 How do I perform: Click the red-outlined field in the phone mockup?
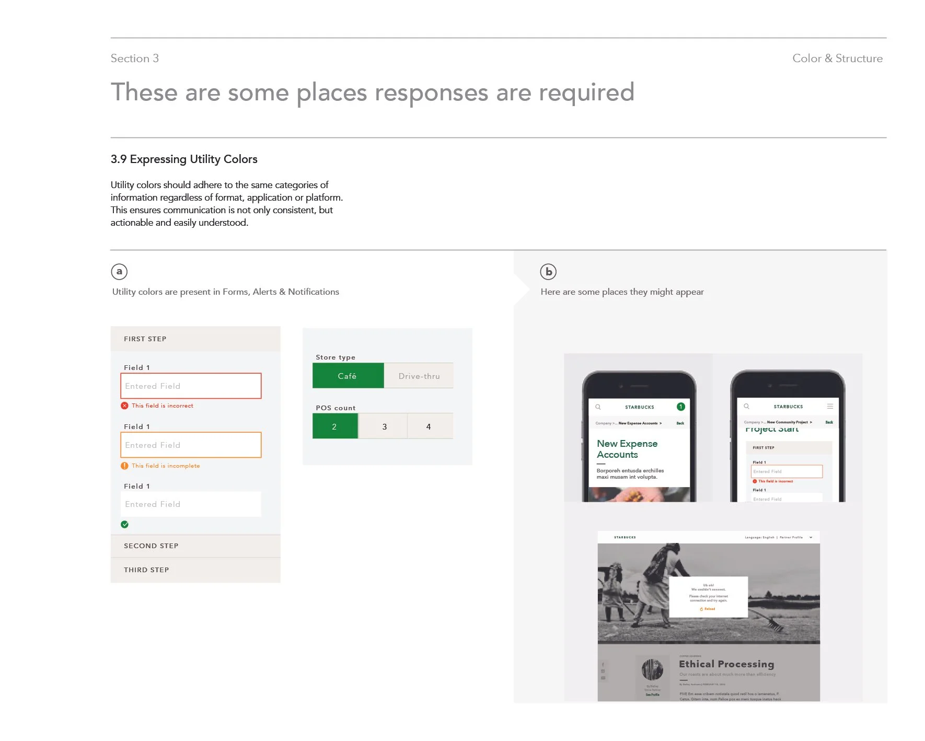tap(787, 471)
